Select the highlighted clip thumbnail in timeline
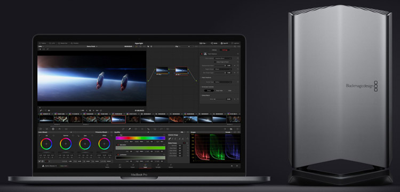 (x=118, y=119)
